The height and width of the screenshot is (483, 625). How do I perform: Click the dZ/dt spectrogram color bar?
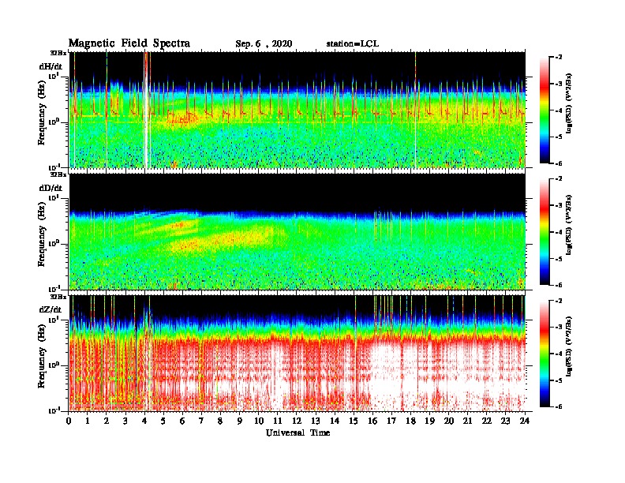tap(545, 354)
